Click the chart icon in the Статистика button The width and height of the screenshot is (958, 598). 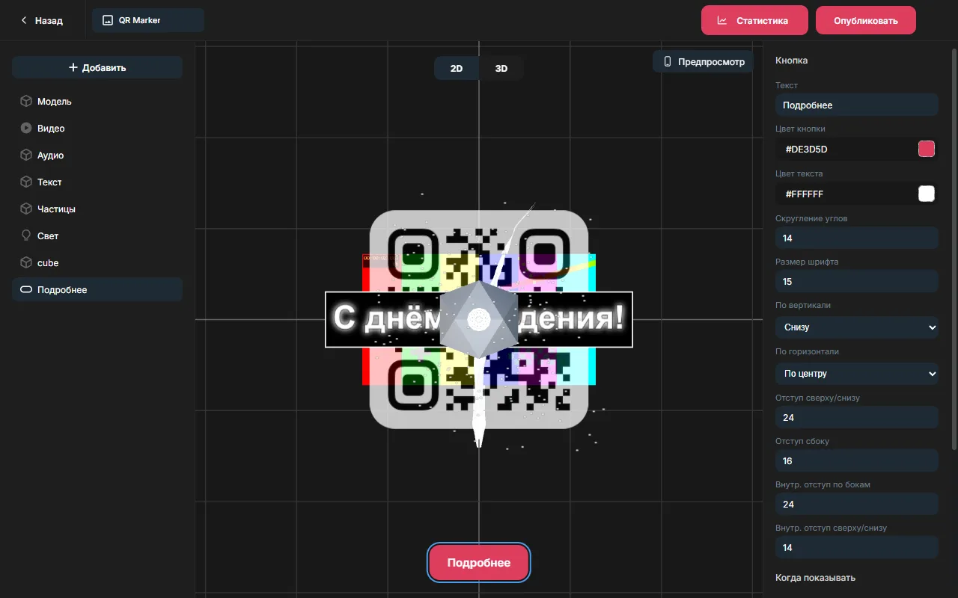722,21
